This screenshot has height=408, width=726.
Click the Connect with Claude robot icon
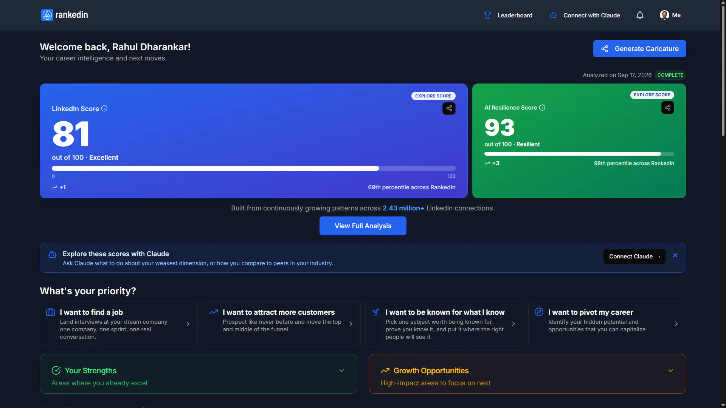coord(553,15)
